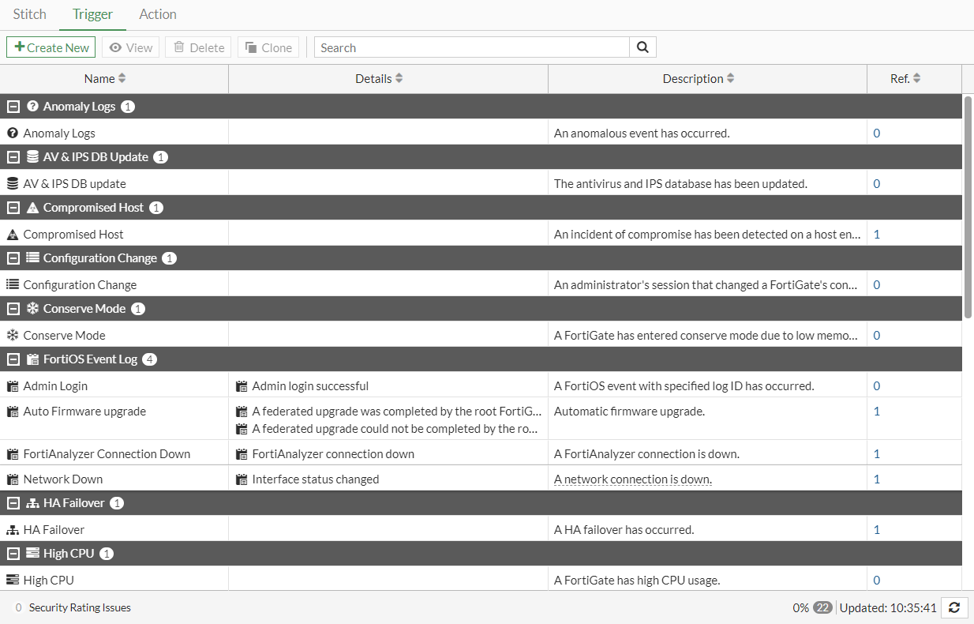The image size is (974, 624).
Task: Click the Compromised Host row warning icon
Action: [x=12, y=235]
